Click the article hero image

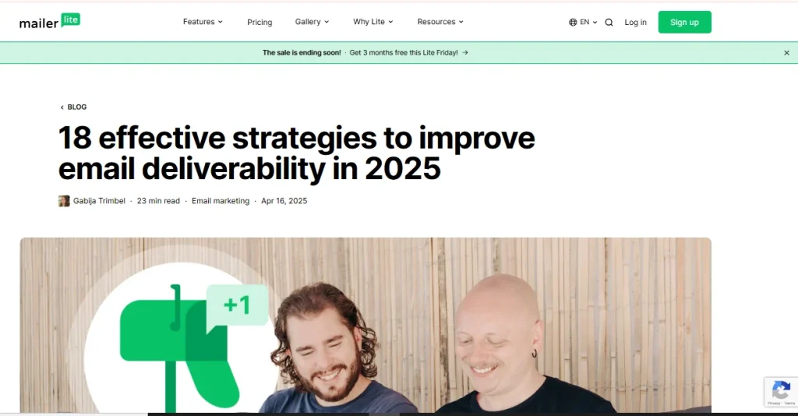[x=365, y=326]
